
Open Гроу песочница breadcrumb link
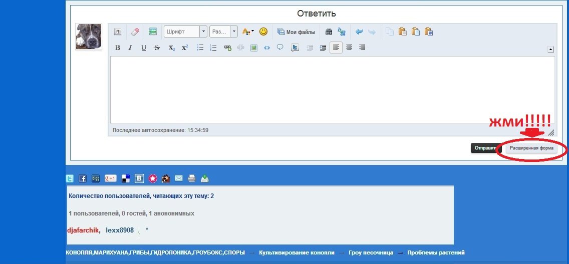point(371,253)
